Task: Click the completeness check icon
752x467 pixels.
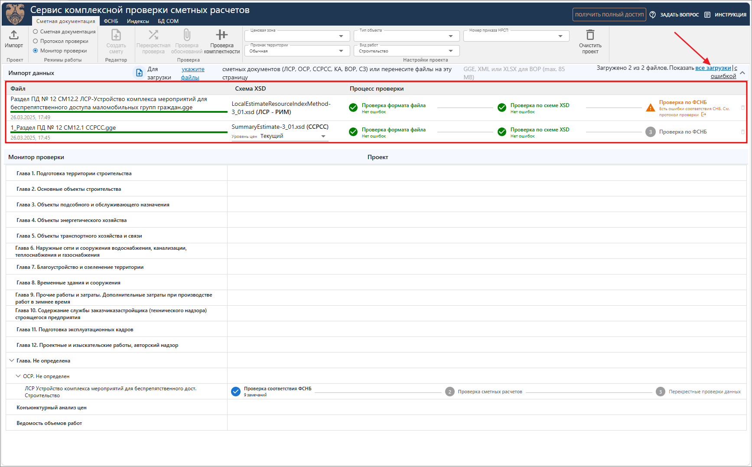Action: pyautogui.click(x=221, y=35)
